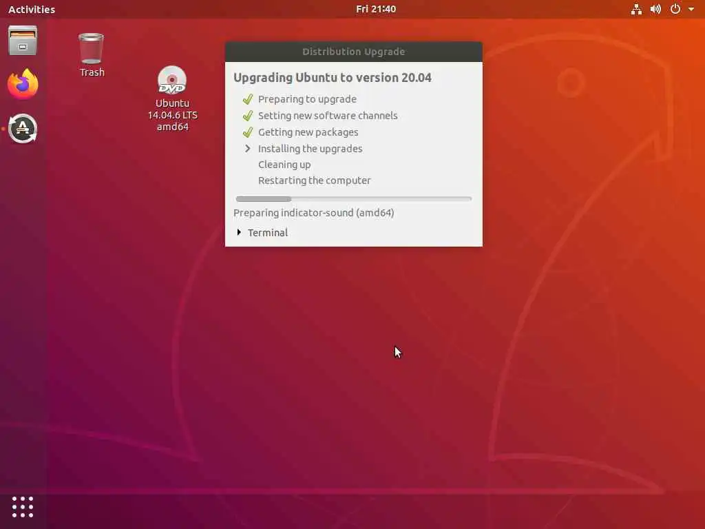Open the clock showing Fri 21:40
The height and width of the screenshot is (529, 705).
coord(376,9)
